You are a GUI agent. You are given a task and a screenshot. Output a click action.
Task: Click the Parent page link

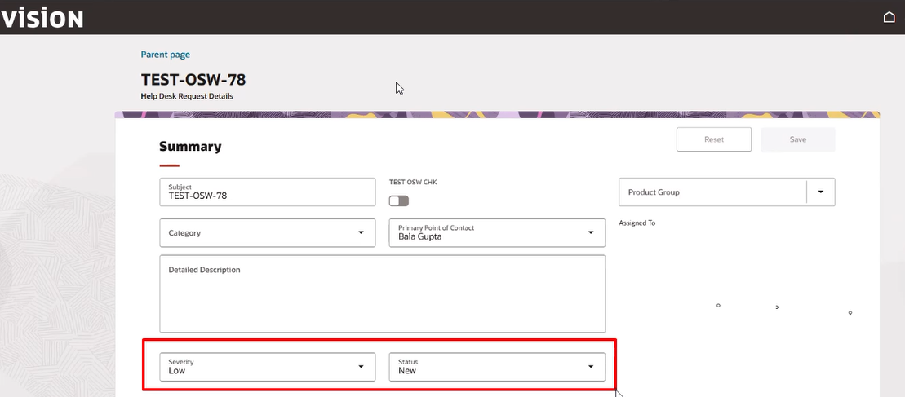pyautogui.click(x=165, y=55)
